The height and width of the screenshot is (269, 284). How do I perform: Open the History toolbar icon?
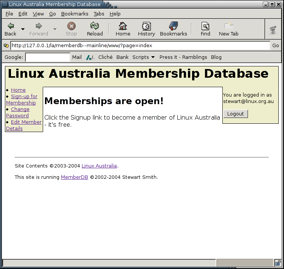[146, 26]
